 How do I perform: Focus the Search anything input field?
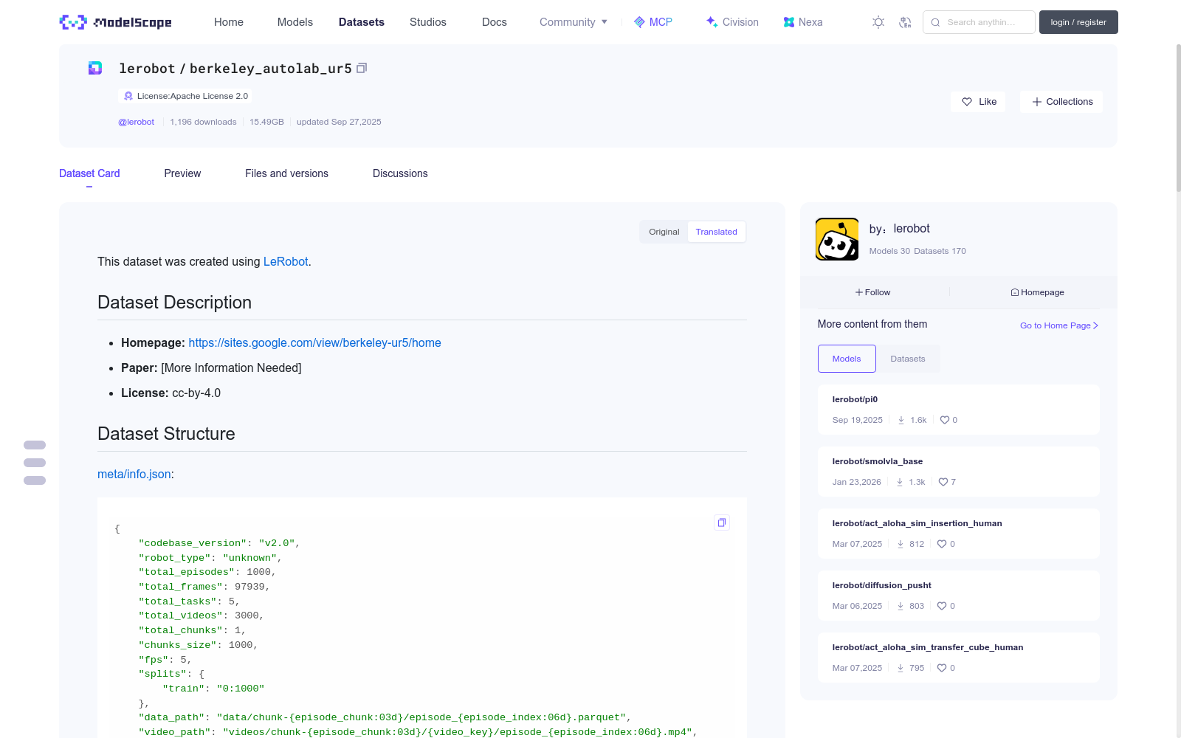coord(979,22)
